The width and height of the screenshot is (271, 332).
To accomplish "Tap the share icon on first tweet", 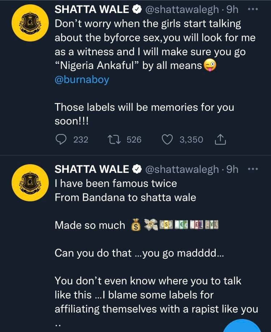I will click(x=220, y=140).
